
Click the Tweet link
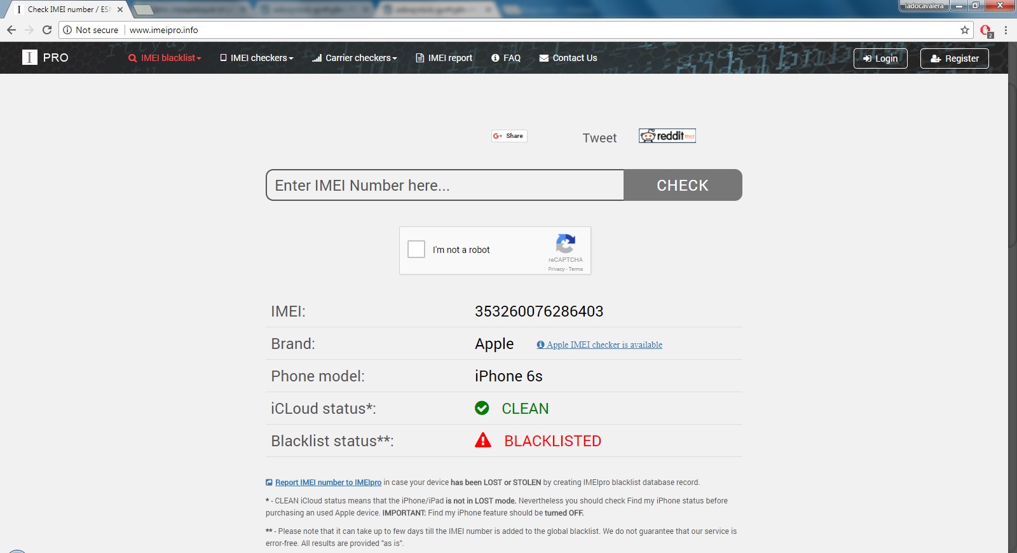coord(599,138)
